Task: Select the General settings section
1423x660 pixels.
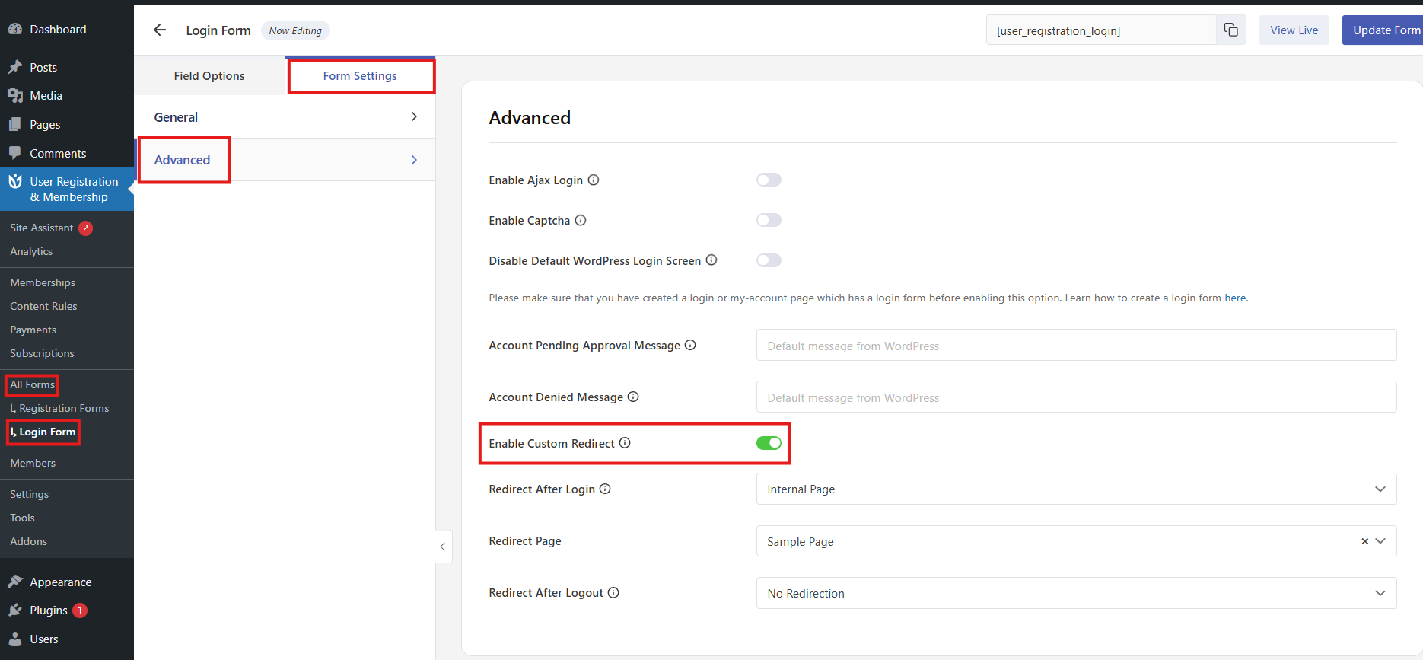Action: click(x=285, y=116)
